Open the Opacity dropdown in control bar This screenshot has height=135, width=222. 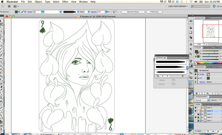click(106, 12)
